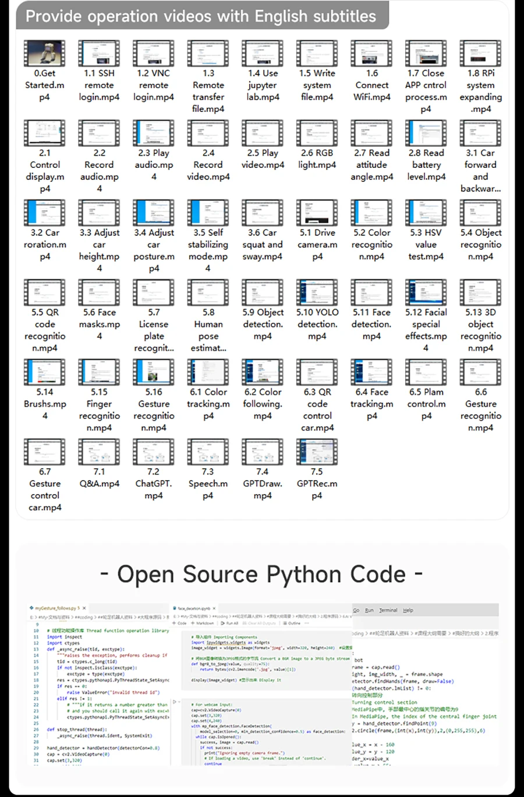
Task: Select the 5.12 Facial special effects.mp4 thumbnail
Action: point(426,292)
